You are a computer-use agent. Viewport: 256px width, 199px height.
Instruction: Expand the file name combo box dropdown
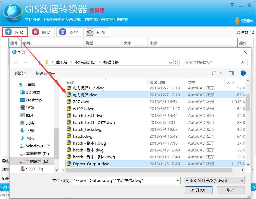click(178, 181)
